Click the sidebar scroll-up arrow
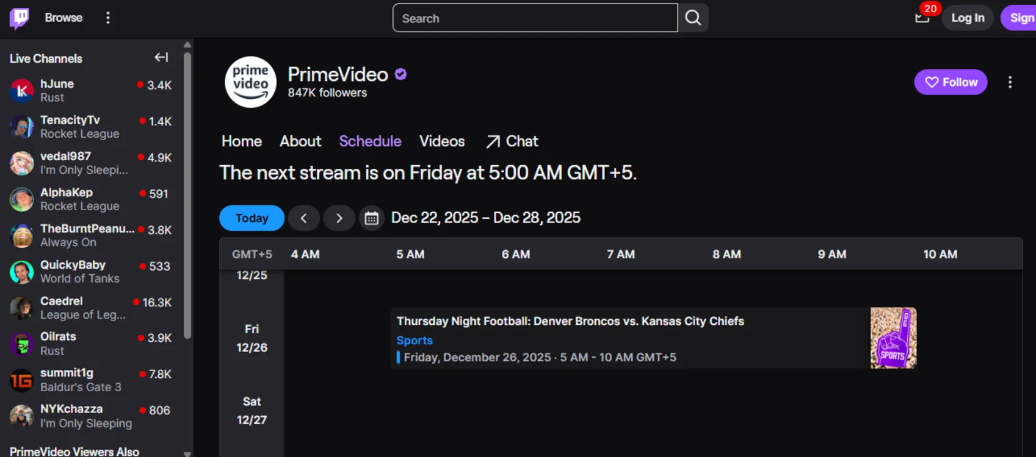 (x=187, y=44)
